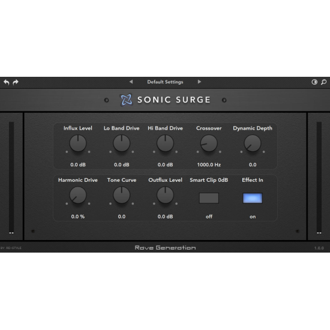Click the 1000.0 Hz crossover value
This screenshot has height=330, width=330.
point(209,165)
